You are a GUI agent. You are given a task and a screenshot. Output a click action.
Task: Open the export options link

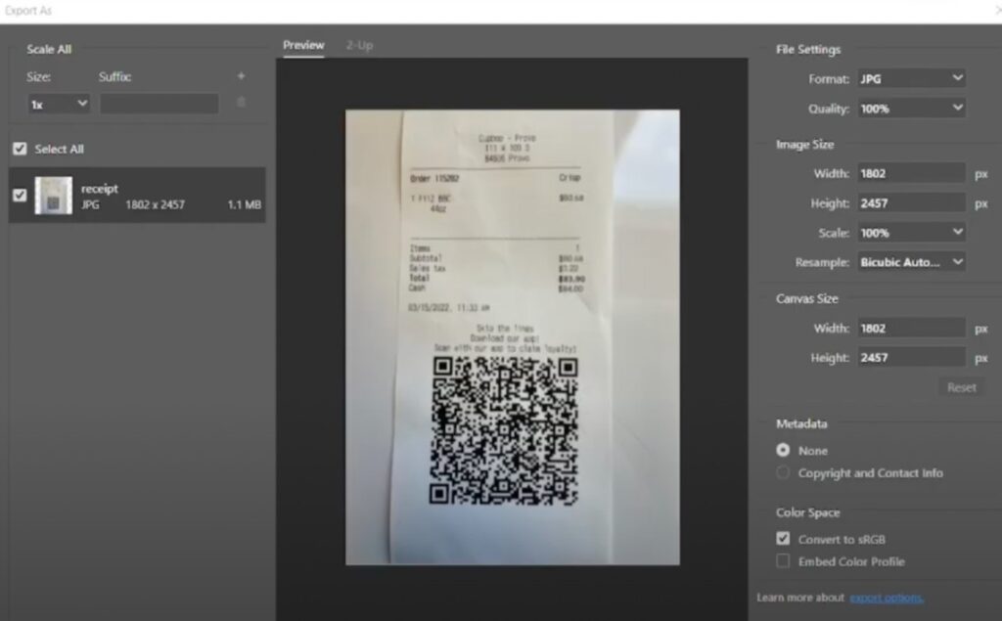(887, 598)
